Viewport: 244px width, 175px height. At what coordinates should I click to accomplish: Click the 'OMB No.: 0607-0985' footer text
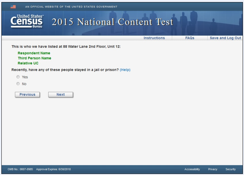[x=20, y=169]
